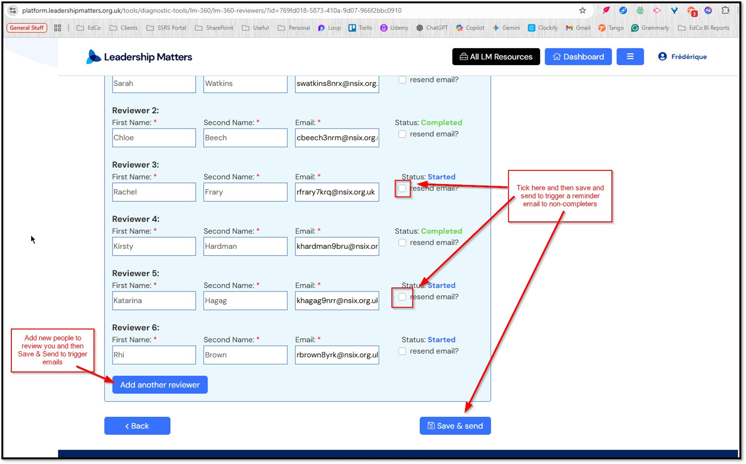Open the Frédérique user profile icon
Image resolution: width=746 pixels, height=464 pixels.
(x=662, y=57)
